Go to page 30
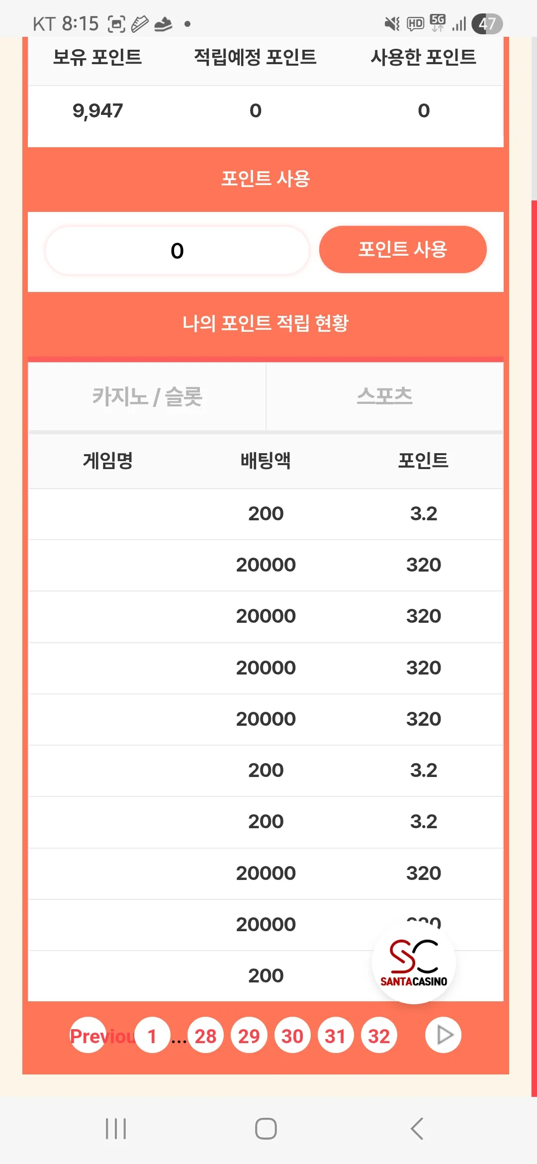 (292, 1035)
